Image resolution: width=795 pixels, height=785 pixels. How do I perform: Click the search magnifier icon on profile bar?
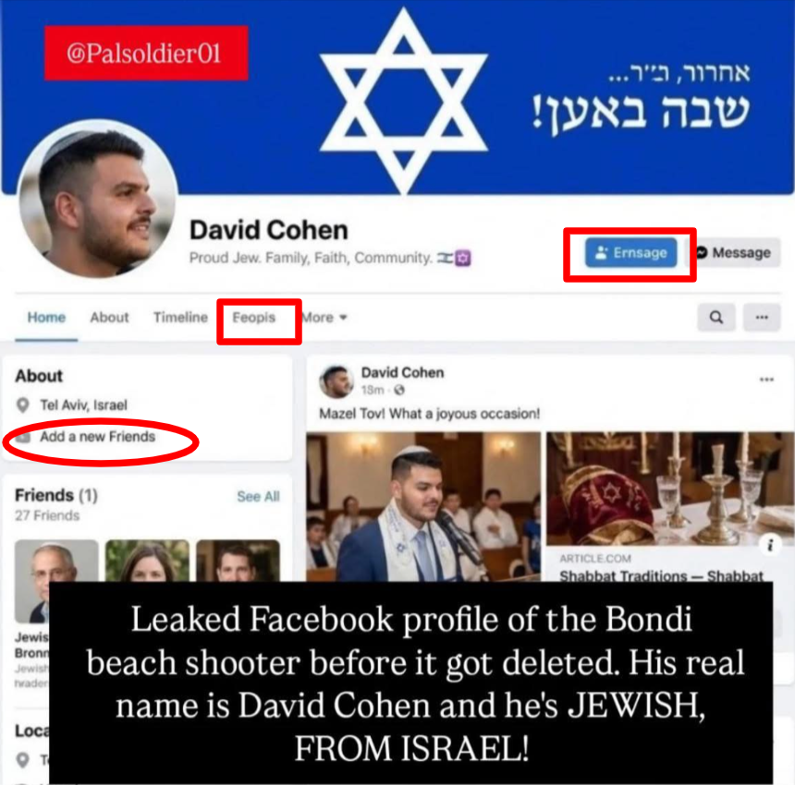[715, 318]
